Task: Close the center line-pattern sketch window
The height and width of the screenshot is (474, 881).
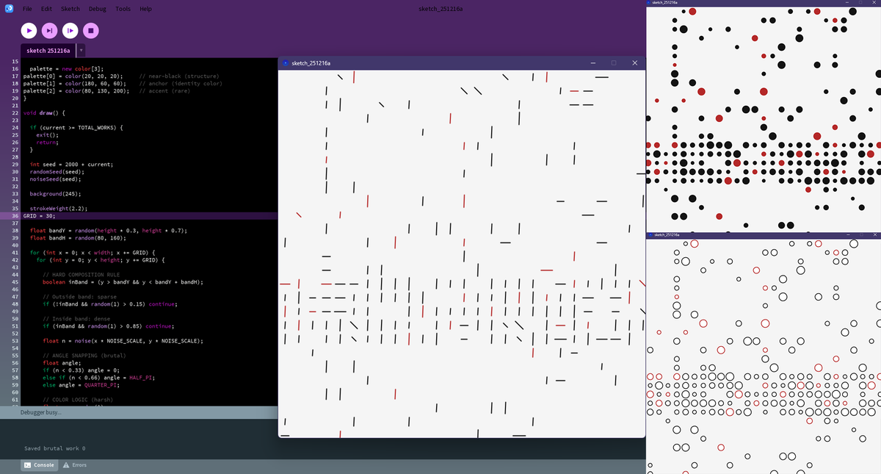Action: (634, 64)
